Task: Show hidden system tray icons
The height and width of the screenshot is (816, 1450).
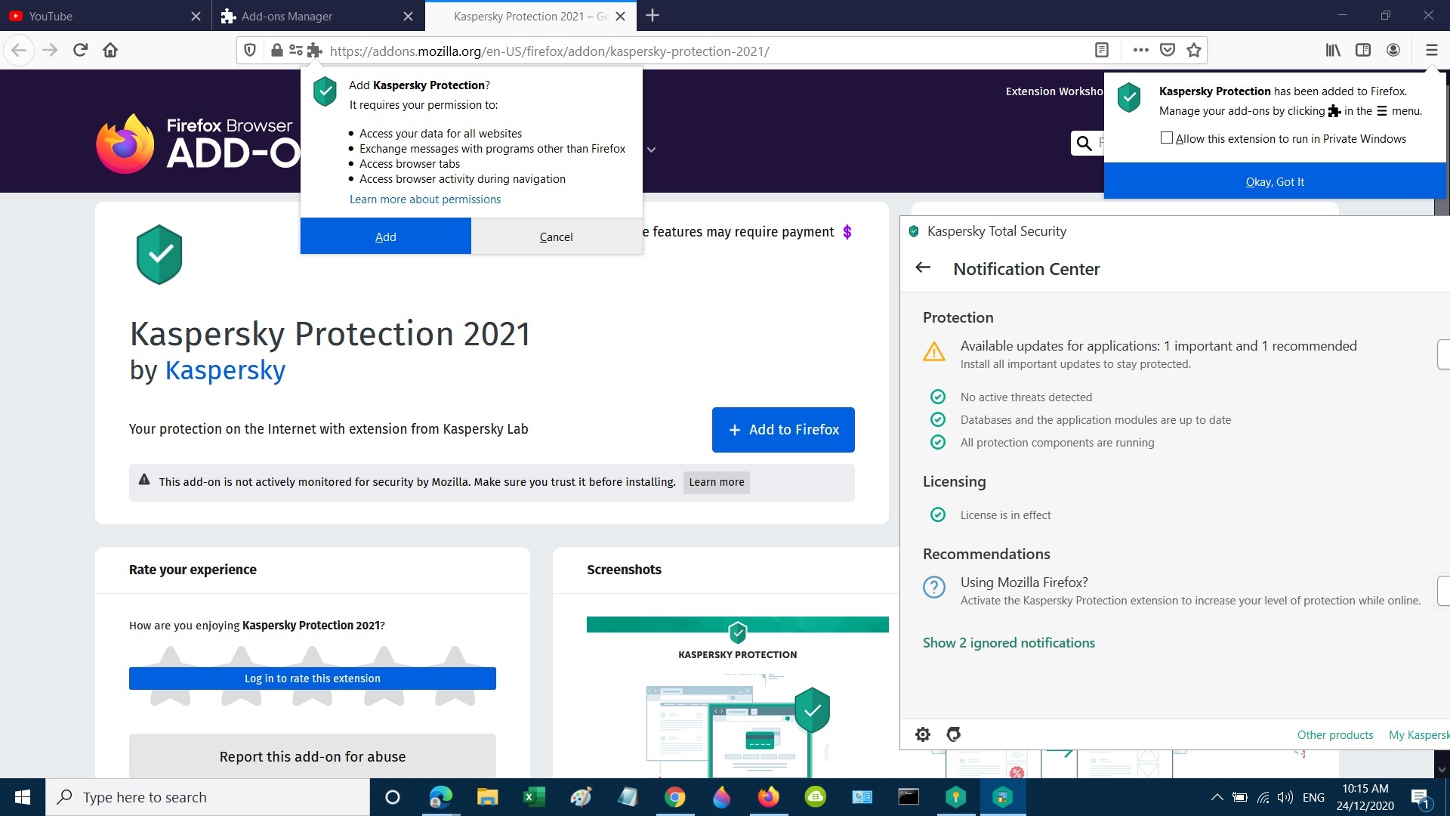Action: (x=1217, y=797)
